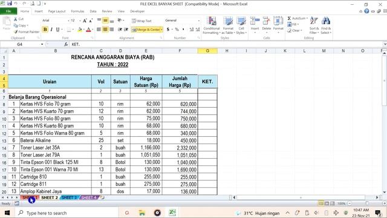Screen dimensions: 387x218
Task: Open Format as Table
Action: click(x=228, y=25)
